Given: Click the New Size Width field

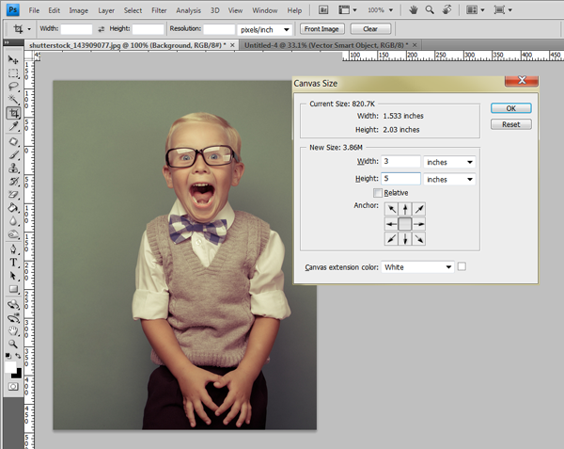Looking at the screenshot, I should 400,161.
